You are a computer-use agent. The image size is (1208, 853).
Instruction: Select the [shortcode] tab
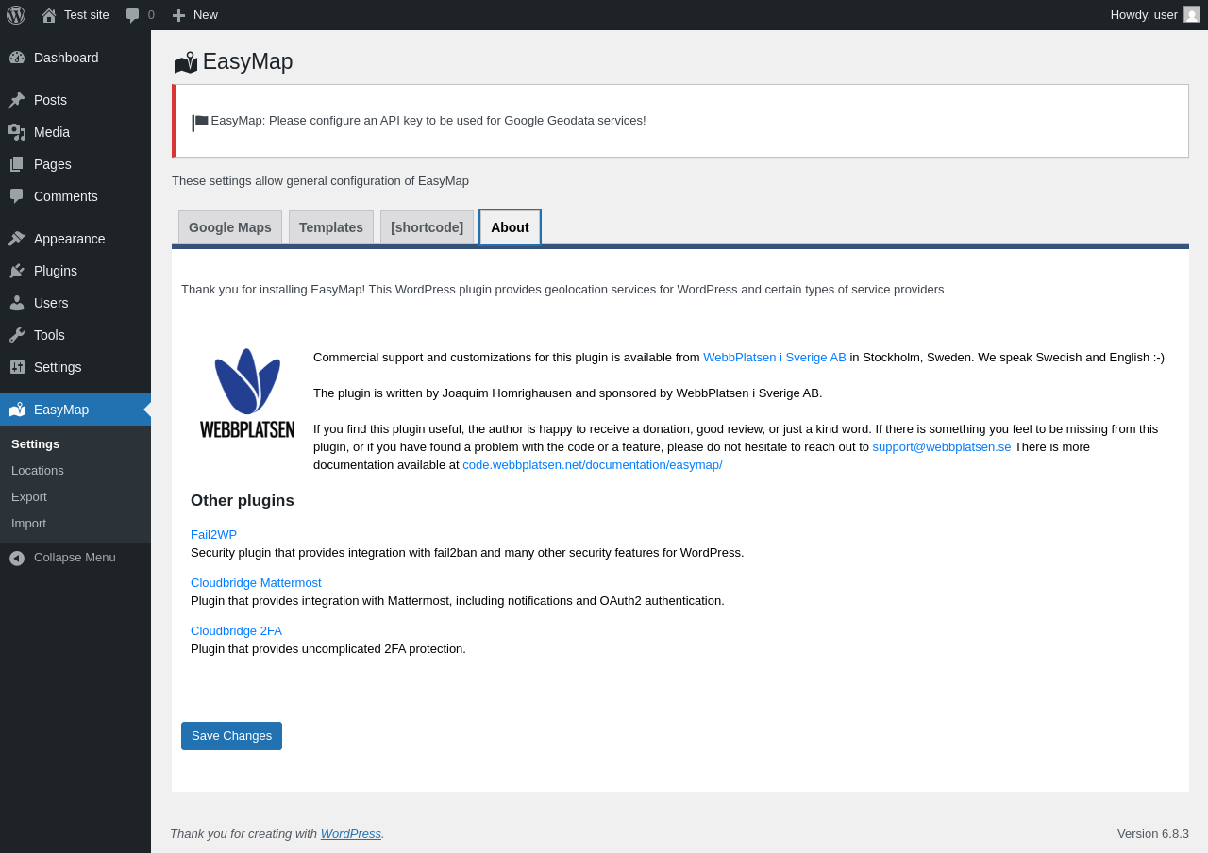tap(427, 227)
